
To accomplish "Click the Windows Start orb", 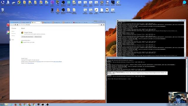I will coord(2,105).
